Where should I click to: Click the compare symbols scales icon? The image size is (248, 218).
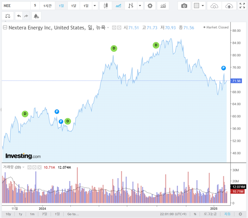(x=8, y=16)
